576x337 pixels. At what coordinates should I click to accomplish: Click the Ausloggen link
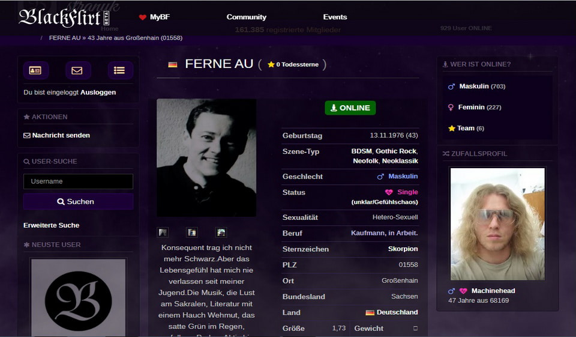(98, 93)
